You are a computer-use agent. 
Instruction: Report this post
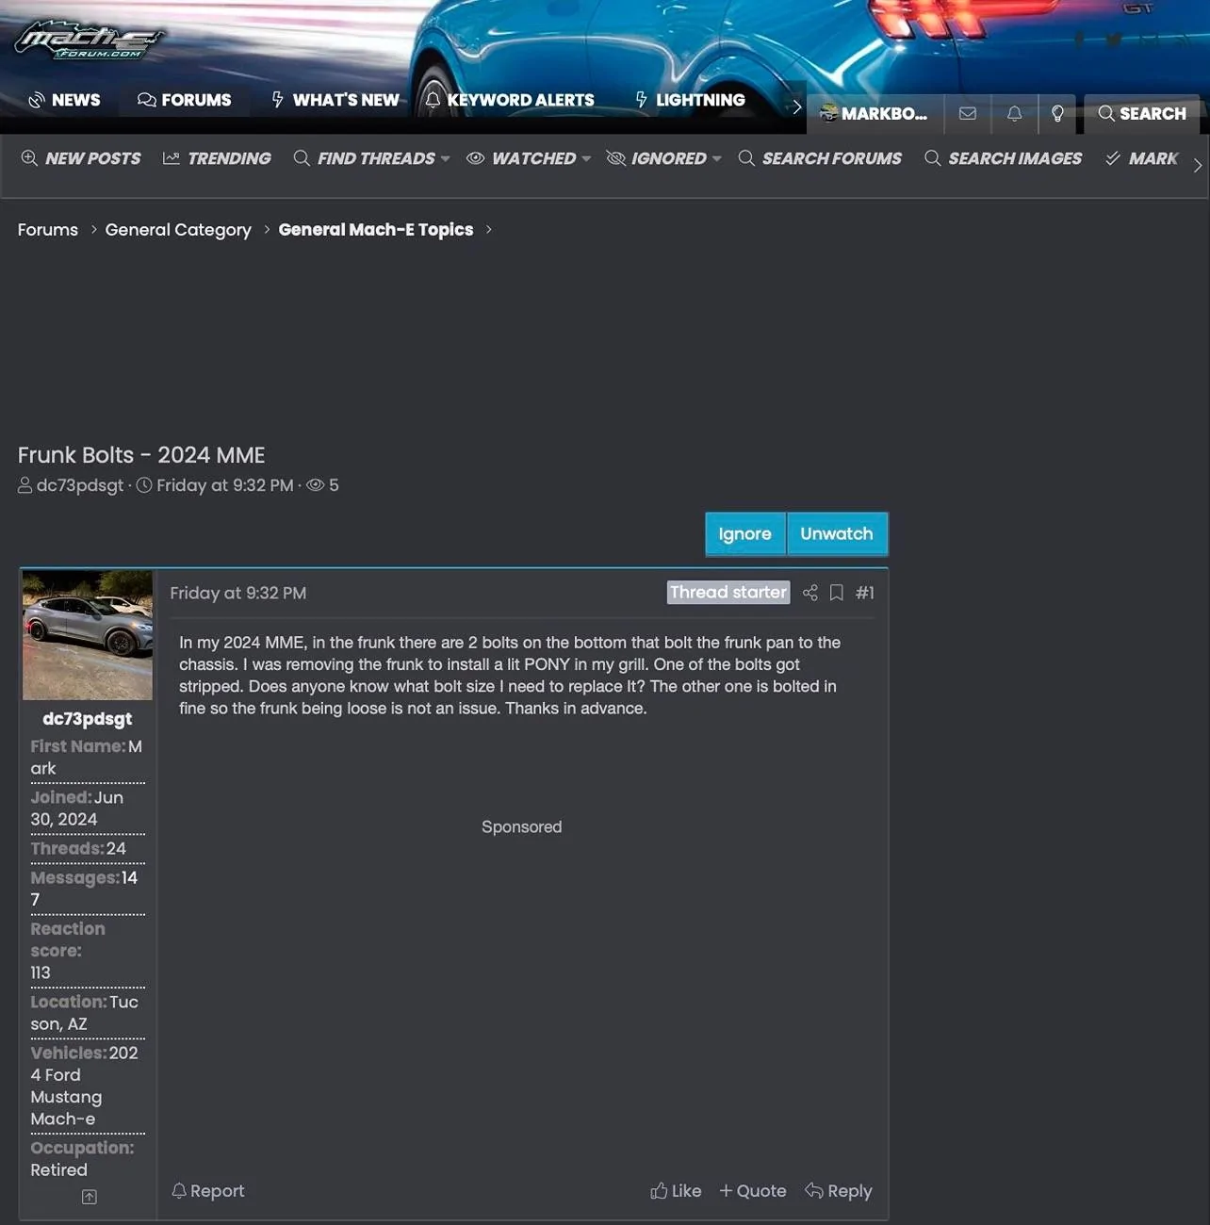click(208, 1191)
